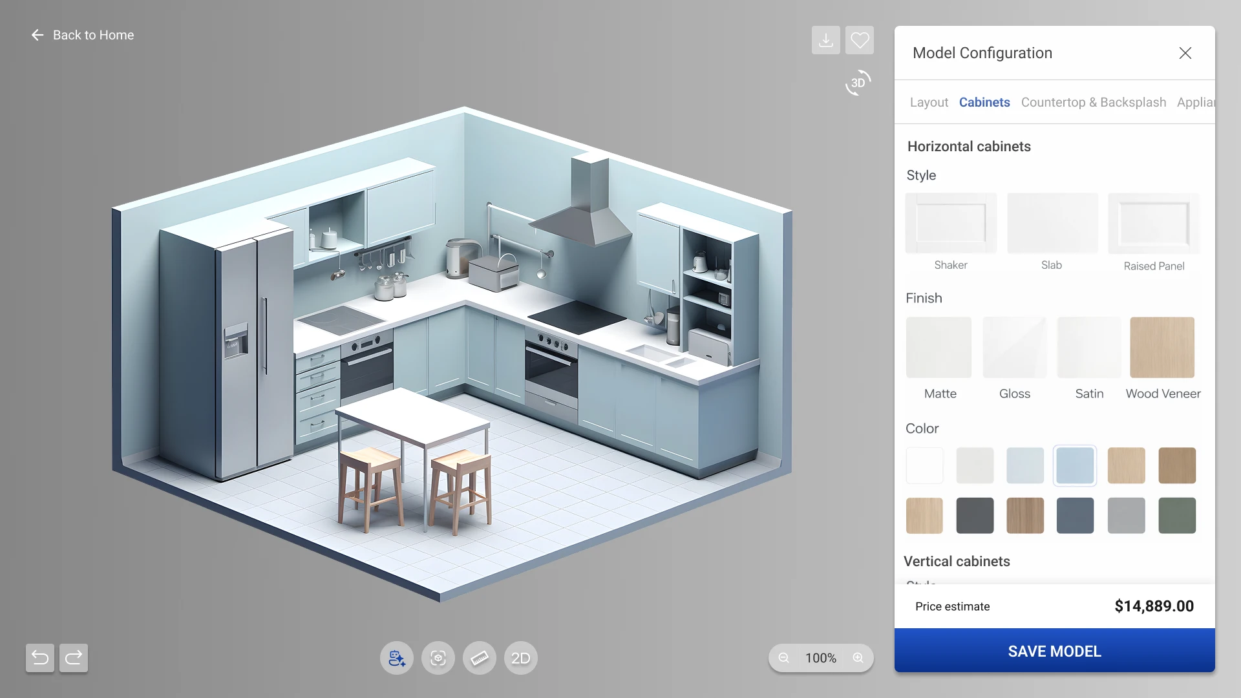
Task: Go Back to Home
Action: tap(83, 35)
